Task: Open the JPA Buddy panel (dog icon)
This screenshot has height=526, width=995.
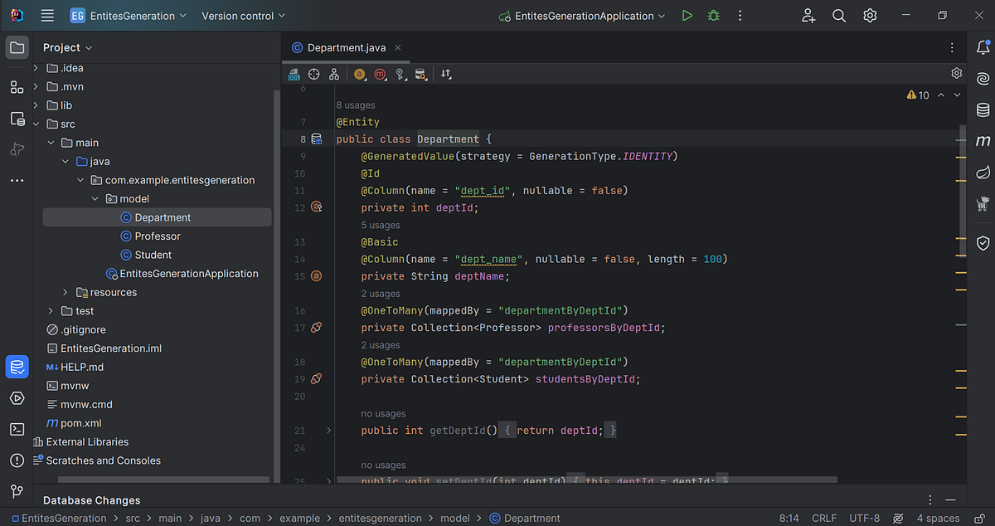Action: click(983, 202)
